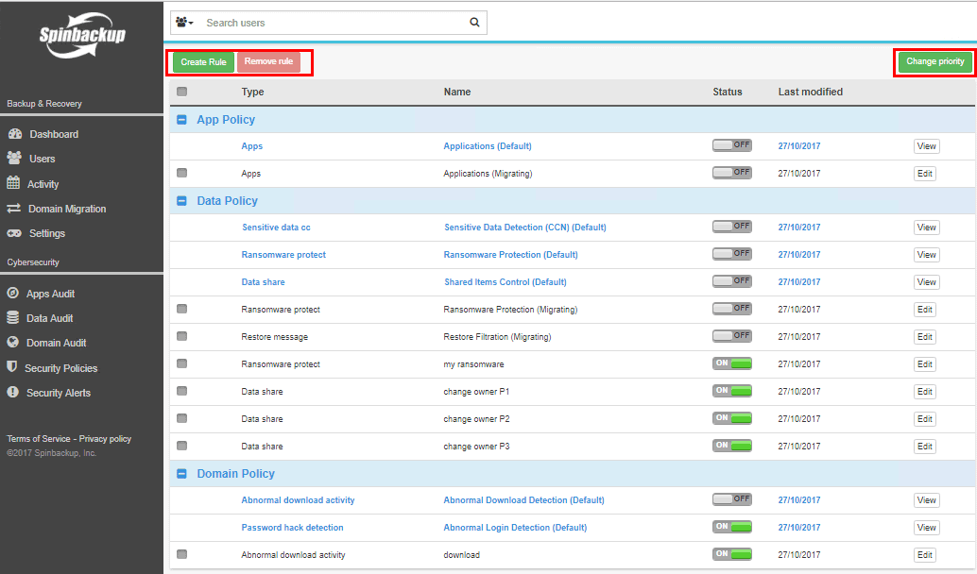Click the Security Alerts exclamation icon
The width and height of the screenshot is (977, 574).
tap(13, 392)
